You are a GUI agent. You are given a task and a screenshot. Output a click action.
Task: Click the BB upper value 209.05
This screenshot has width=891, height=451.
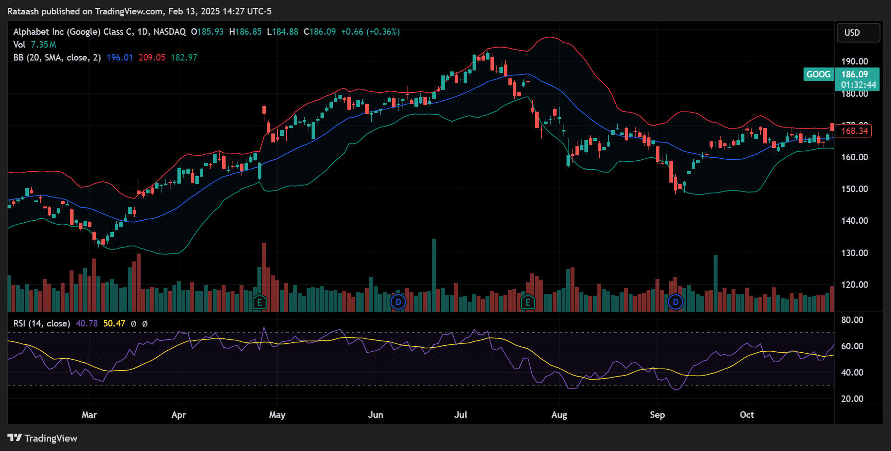coord(152,58)
